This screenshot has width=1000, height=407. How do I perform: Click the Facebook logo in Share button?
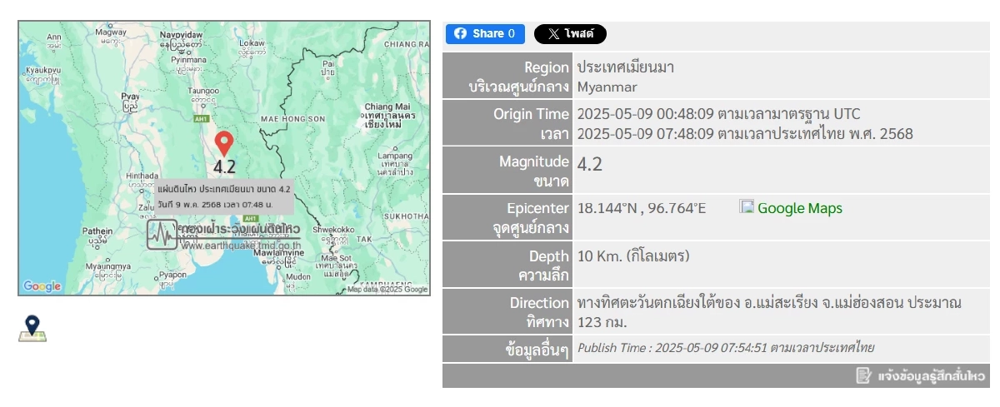(x=460, y=34)
